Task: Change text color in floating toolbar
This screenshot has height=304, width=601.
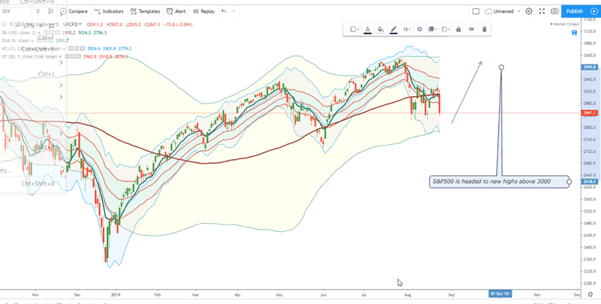Action: click(367, 29)
